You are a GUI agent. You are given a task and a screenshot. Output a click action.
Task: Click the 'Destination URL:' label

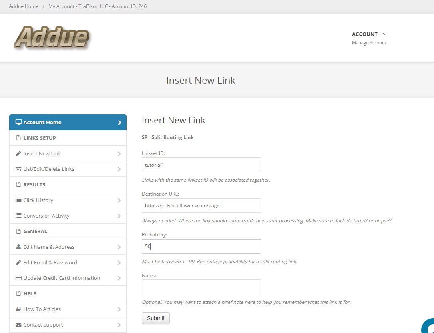[160, 194]
